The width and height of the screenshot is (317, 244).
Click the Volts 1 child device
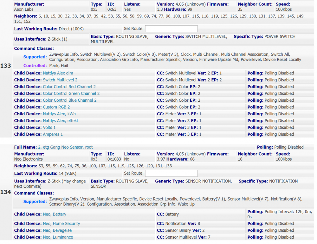[49, 128]
